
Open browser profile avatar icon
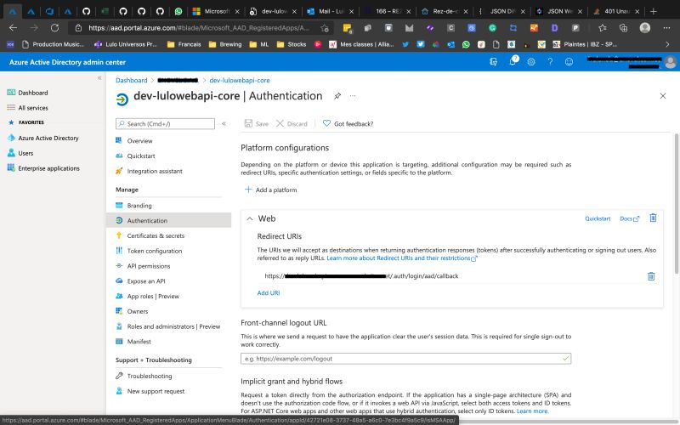click(x=645, y=28)
